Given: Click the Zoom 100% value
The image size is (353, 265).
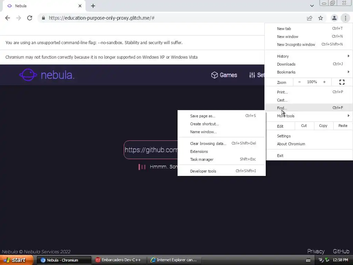Looking at the screenshot, I should pyautogui.click(x=312, y=82).
